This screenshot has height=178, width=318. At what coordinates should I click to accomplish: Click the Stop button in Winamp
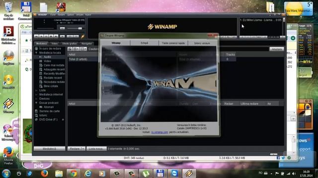tap(51, 36)
